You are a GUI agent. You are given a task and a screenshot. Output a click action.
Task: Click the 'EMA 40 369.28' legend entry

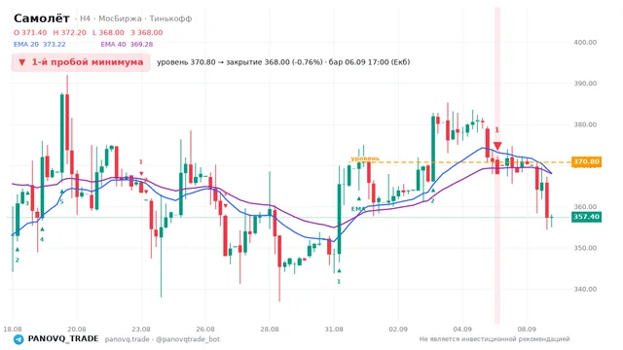[127, 45]
